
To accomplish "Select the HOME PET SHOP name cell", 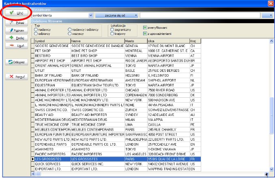I will pyautogui.click(x=98, y=51).
